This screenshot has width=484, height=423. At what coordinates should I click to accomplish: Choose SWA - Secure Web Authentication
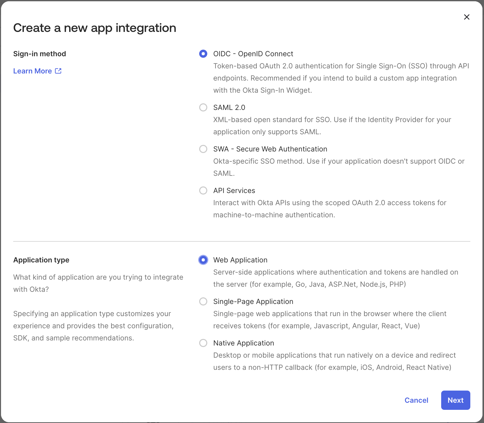point(203,149)
